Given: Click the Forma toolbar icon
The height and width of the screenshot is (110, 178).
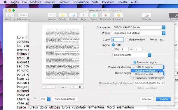Looking at the screenshot, I should [94, 15].
